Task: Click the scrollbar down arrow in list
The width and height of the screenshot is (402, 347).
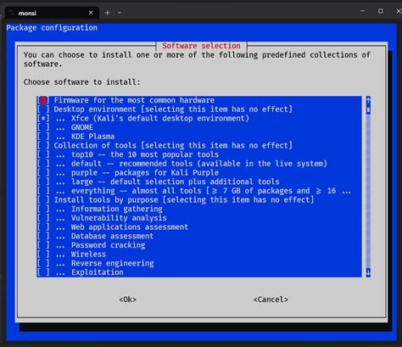Action: pyautogui.click(x=368, y=272)
